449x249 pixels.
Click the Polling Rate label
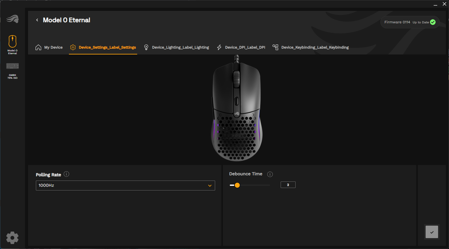click(x=48, y=175)
